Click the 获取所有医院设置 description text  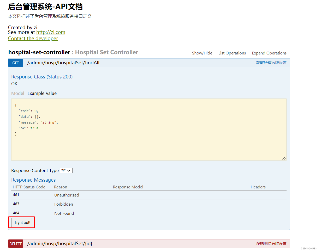(271, 63)
